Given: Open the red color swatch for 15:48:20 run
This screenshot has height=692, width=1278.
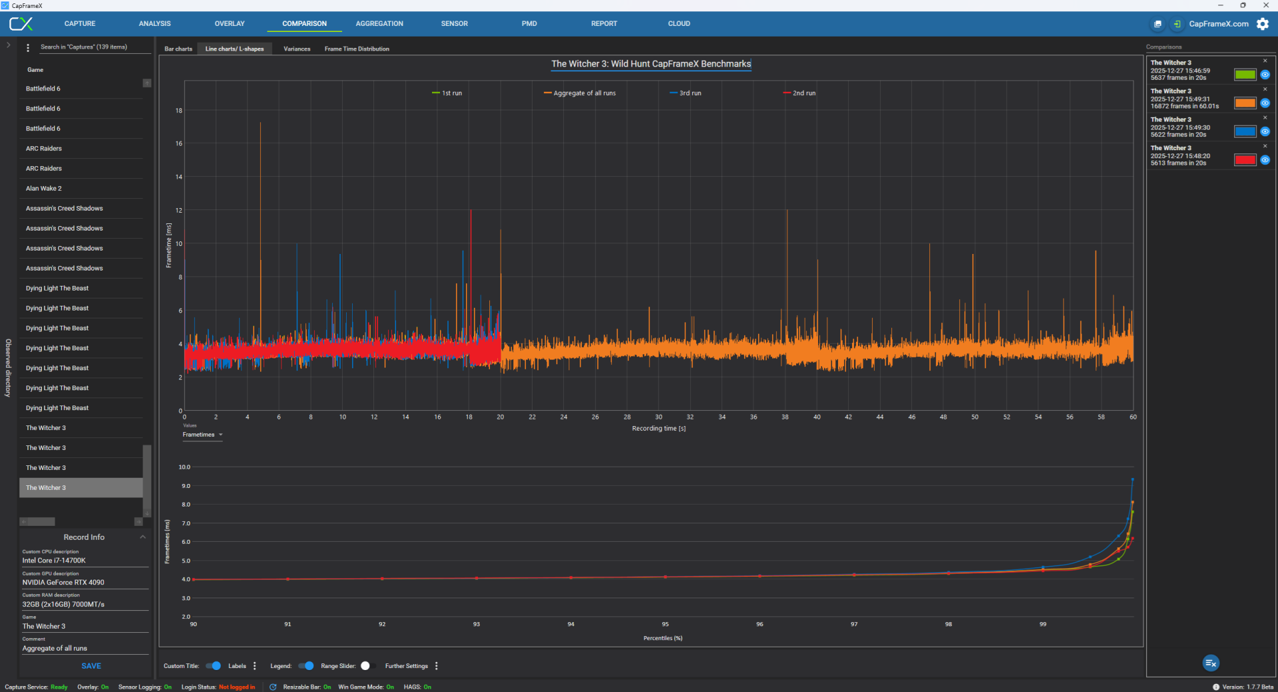Looking at the screenshot, I should (x=1245, y=160).
